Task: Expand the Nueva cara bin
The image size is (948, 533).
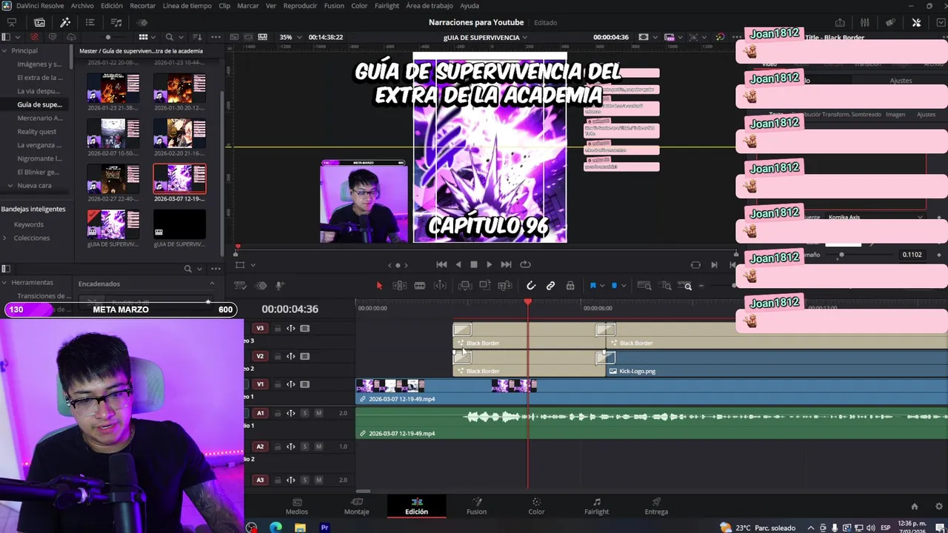Action: tap(10, 185)
